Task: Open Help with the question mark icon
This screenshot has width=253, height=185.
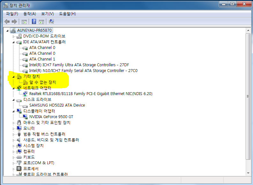Action: pyautogui.click(x=34, y=21)
